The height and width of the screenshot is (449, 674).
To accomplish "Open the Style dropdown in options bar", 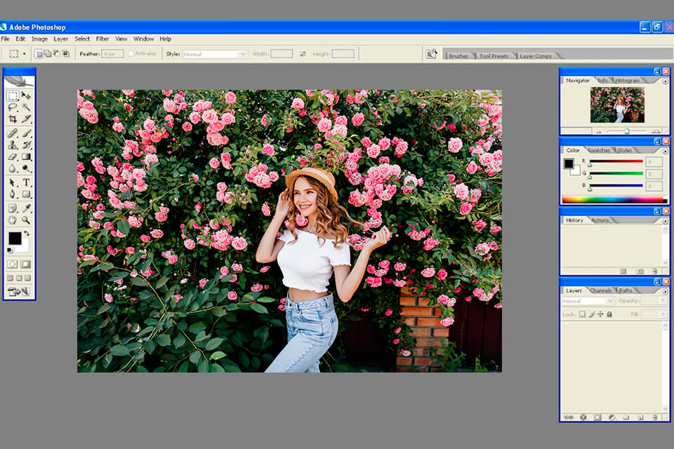I will click(215, 53).
